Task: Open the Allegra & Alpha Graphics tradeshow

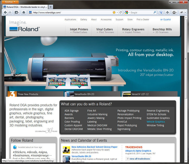Action: click(138, 151)
